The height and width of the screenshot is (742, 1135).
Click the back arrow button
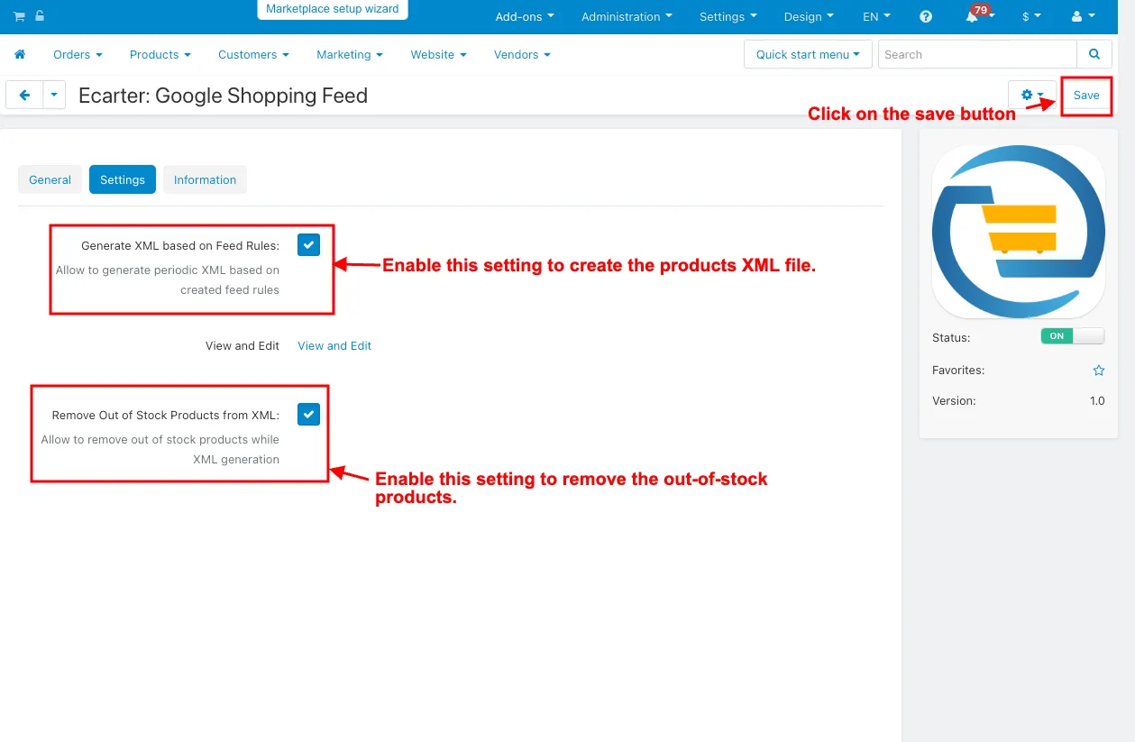coord(24,95)
